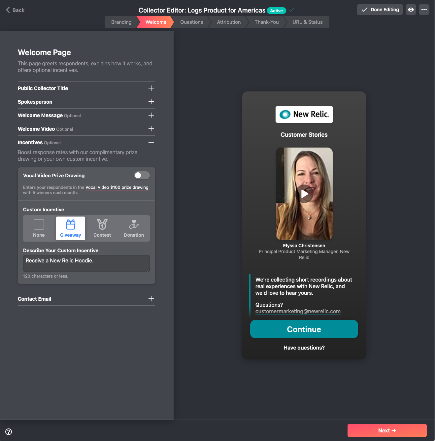Click the help question mark icon
The image size is (435, 441).
[9, 432]
